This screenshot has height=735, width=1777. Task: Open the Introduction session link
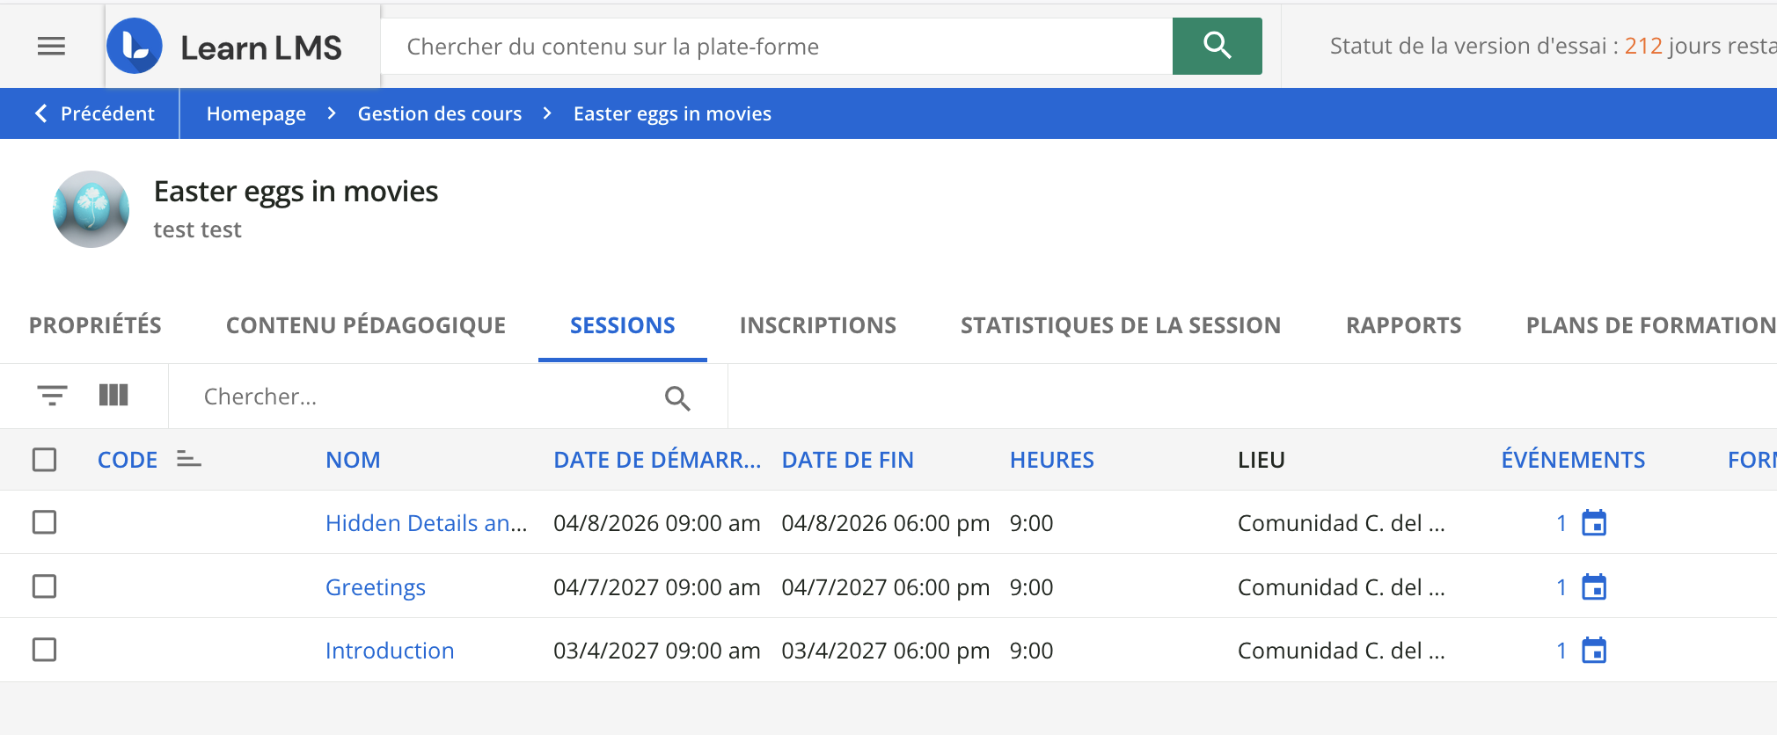coord(389,651)
